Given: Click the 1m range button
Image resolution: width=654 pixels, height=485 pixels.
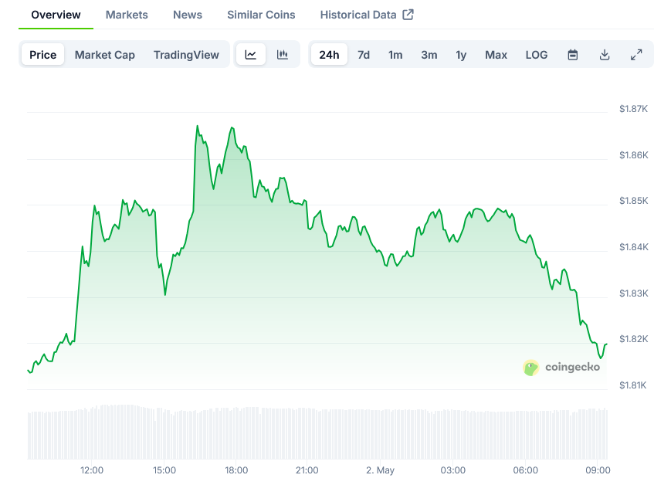Looking at the screenshot, I should tap(395, 55).
